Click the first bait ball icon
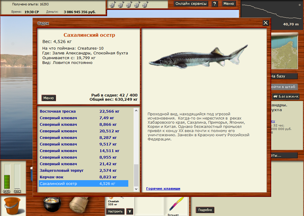Image resolution: width=304 pixels, height=216 pixels. pos(113,4)
